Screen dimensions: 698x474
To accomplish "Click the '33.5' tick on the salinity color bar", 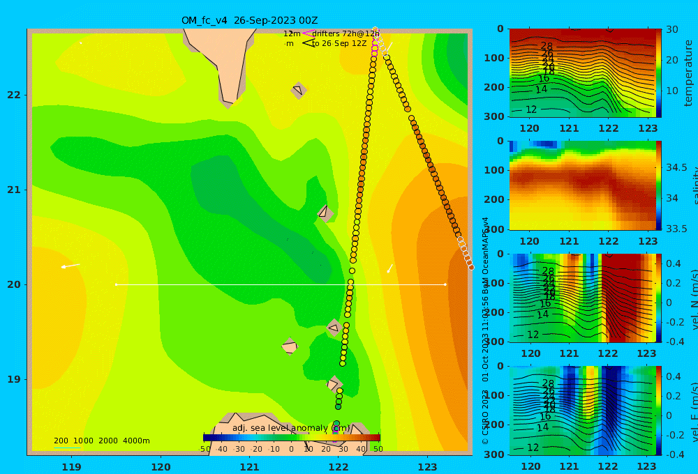I will point(676,229).
